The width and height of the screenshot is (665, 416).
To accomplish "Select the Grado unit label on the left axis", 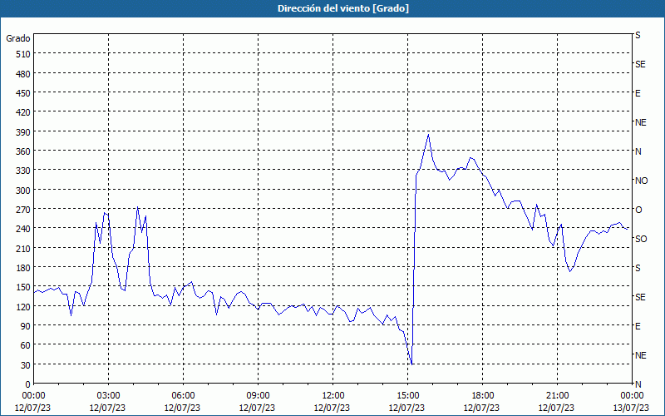I will 18,38.
